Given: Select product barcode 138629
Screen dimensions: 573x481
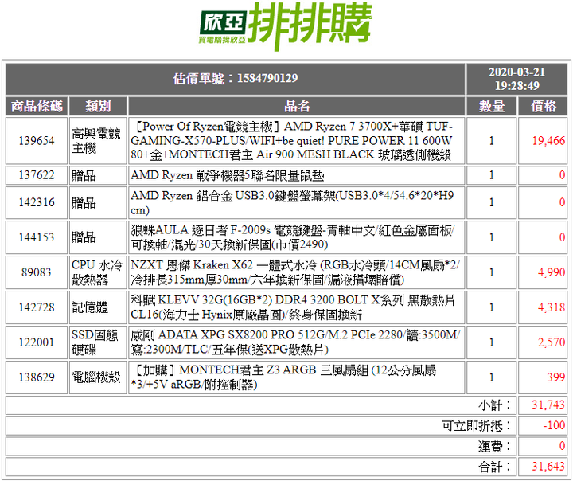Looking at the screenshot, I should tap(37, 377).
